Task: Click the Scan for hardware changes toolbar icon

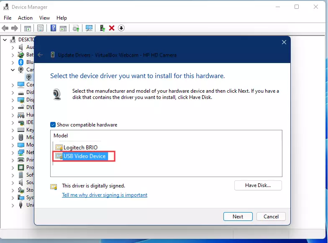Action: click(89, 28)
